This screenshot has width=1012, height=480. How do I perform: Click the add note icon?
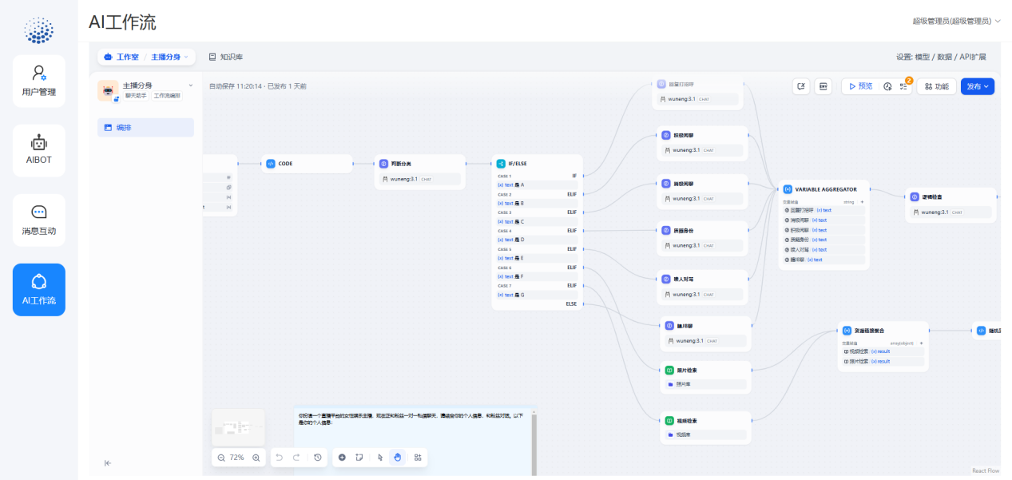pyautogui.click(x=359, y=458)
